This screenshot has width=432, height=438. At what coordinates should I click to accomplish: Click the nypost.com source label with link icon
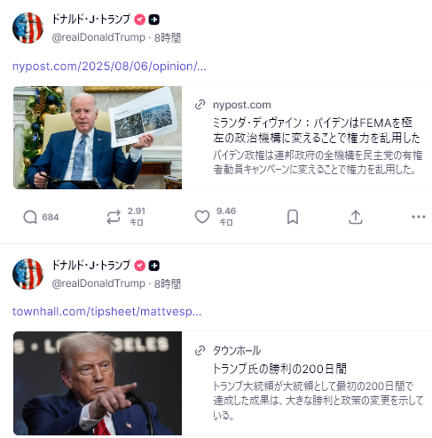(232, 105)
